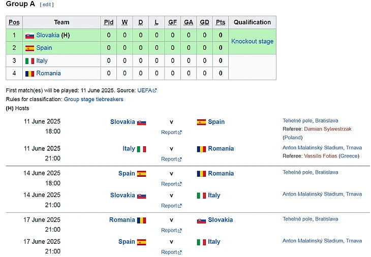
Task: Click Spain flag in 11 June 18:00 match
Action: (x=201, y=122)
